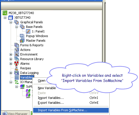Viewport: 139px width, 115px height.
Task: Click the Alarms siren icon
Action: (x=16, y=64)
